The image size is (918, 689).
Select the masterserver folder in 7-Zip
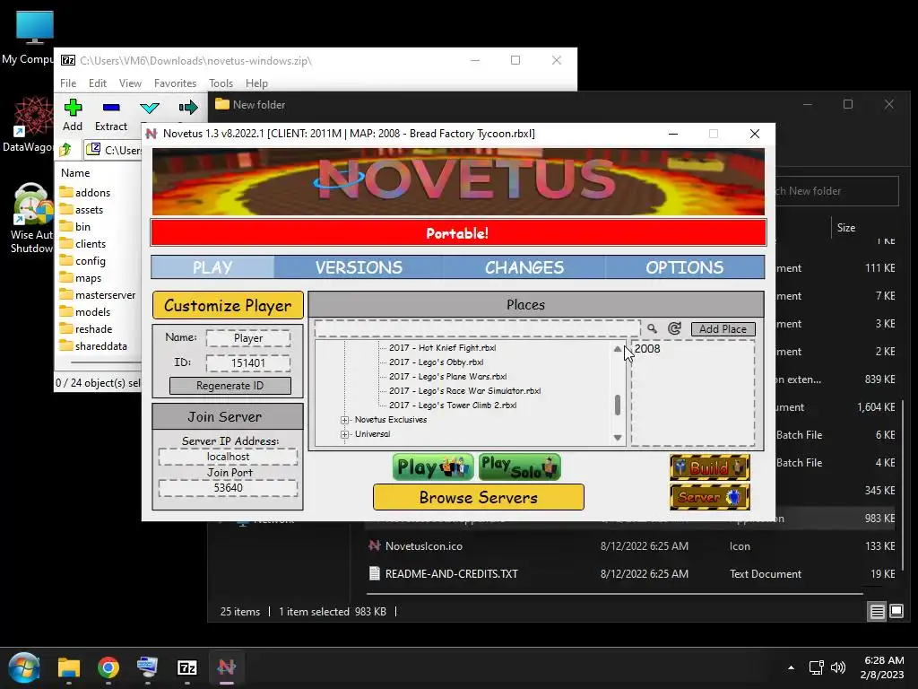pyautogui.click(x=105, y=294)
